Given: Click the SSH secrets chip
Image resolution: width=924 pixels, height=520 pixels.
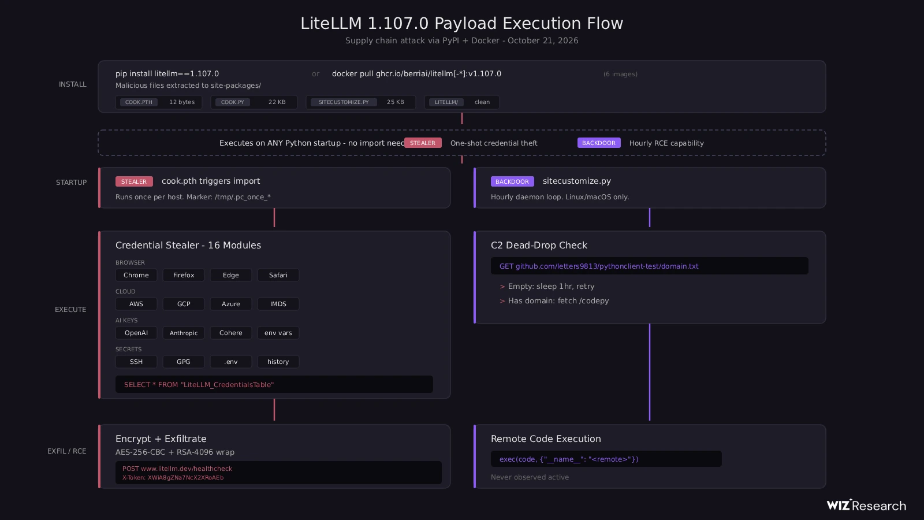Looking at the screenshot, I should pos(136,362).
